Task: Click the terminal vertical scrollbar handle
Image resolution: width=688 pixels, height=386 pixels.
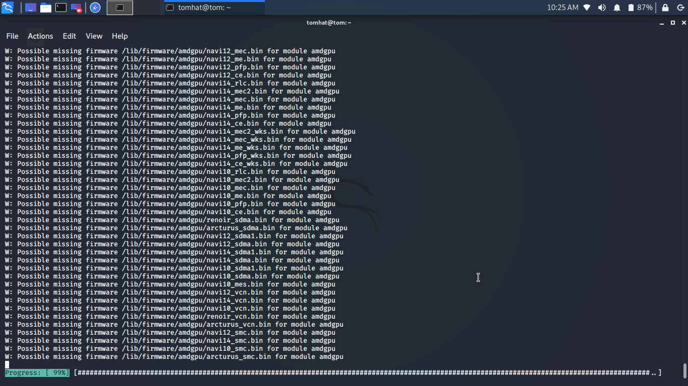Action: pyautogui.click(x=685, y=371)
